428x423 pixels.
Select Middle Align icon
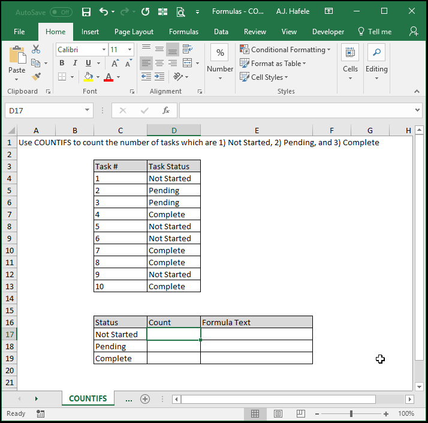click(x=159, y=49)
